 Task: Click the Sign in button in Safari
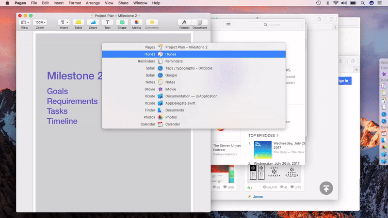click(x=345, y=80)
